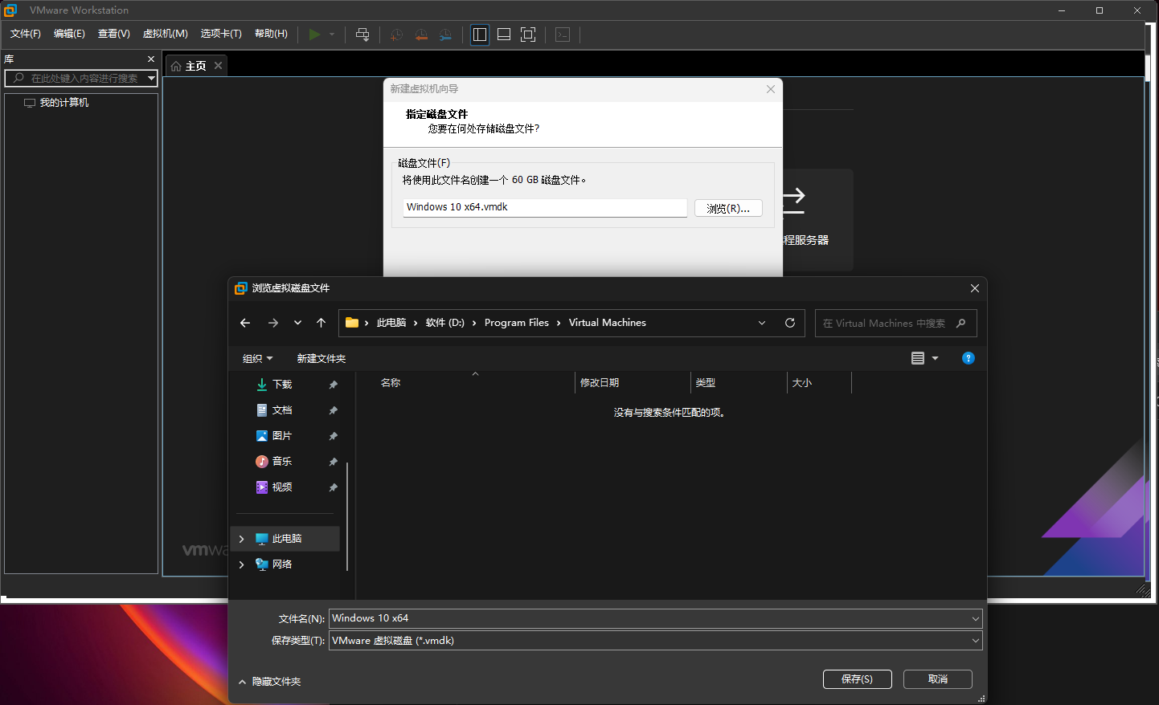Enter full screen mode via toolbar icon
The height and width of the screenshot is (705, 1159).
coord(528,35)
